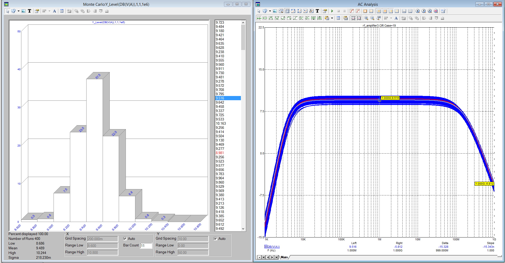Click the DB(V(A)) expression link
This screenshot has height=263, width=505.
coord(274,247)
